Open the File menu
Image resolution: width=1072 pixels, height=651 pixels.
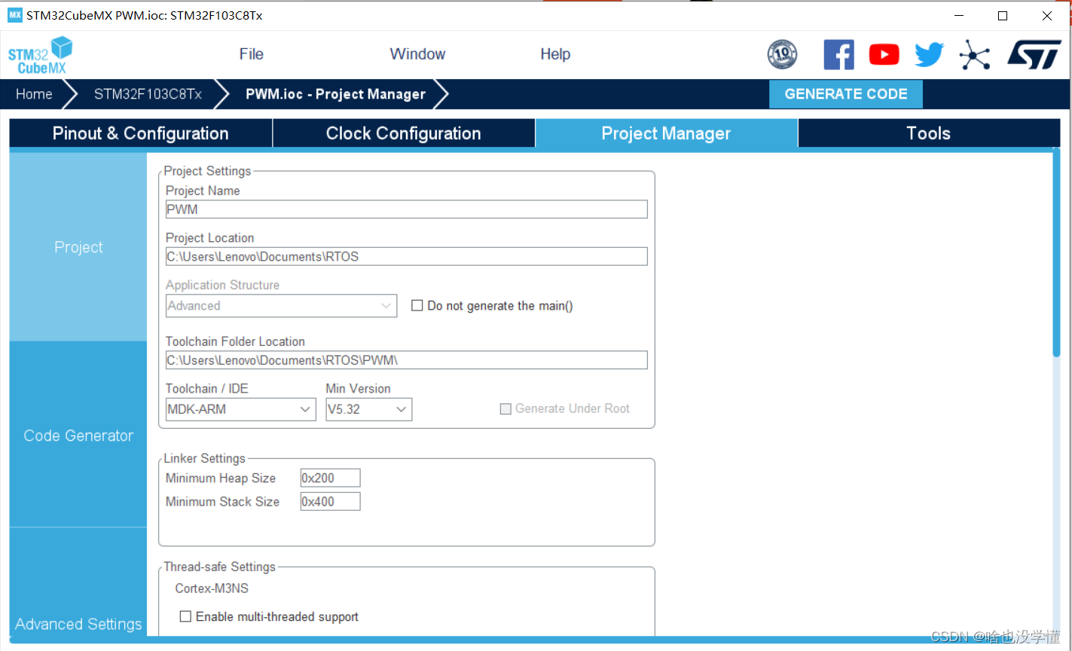251,54
